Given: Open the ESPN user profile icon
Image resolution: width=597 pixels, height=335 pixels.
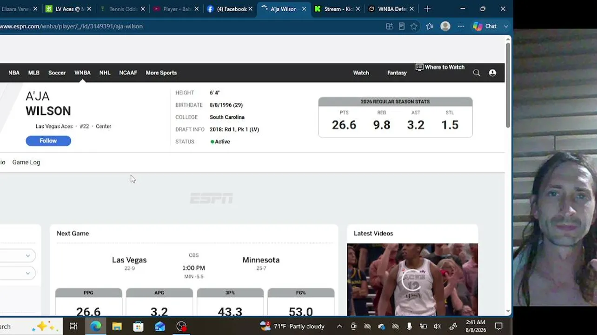Looking at the screenshot, I should [492, 73].
